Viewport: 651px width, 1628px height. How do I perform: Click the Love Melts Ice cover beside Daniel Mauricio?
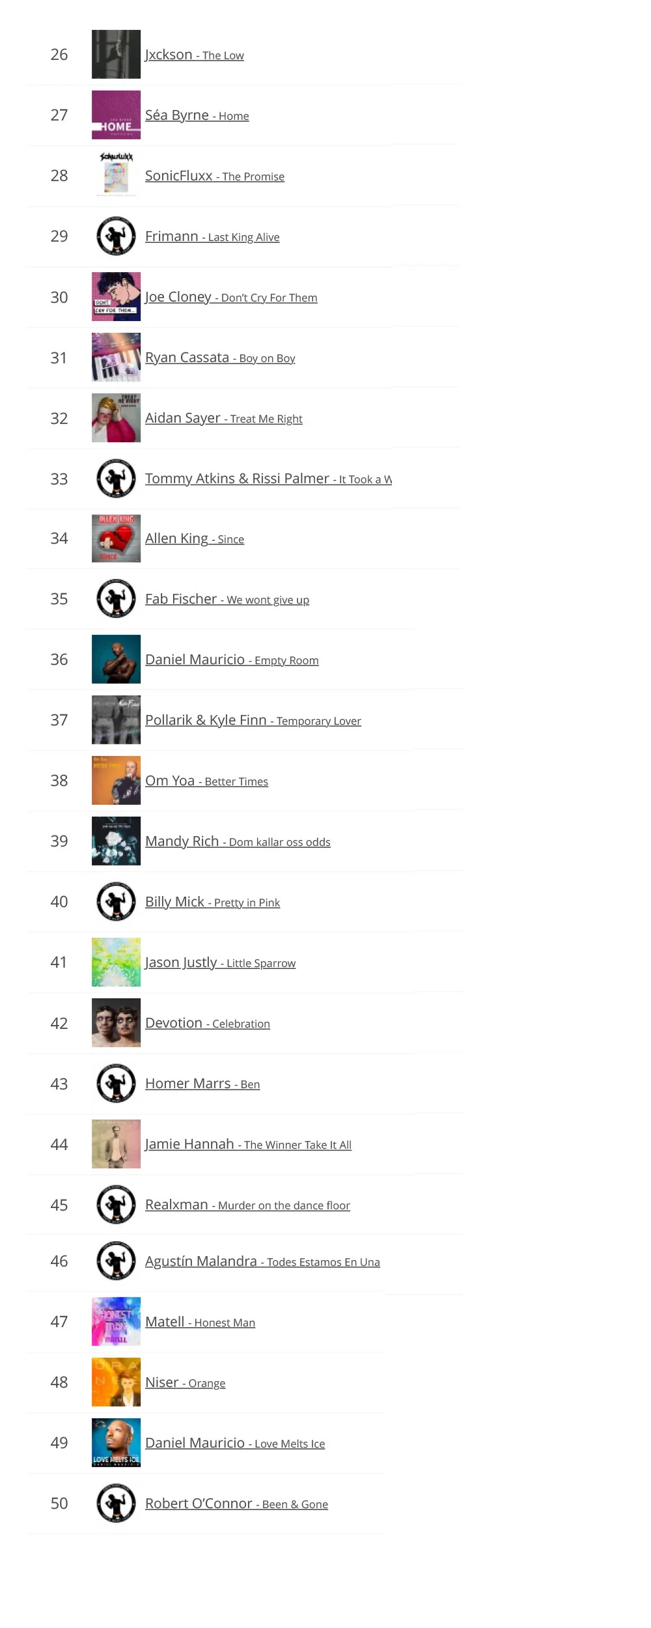(x=116, y=1442)
